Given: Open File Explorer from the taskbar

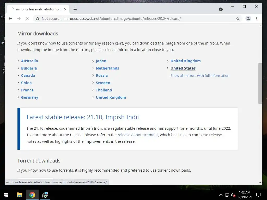Looking at the screenshot, I should click(x=19, y=195).
